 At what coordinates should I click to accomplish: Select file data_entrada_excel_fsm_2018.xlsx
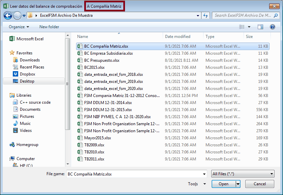pos(173,75)
